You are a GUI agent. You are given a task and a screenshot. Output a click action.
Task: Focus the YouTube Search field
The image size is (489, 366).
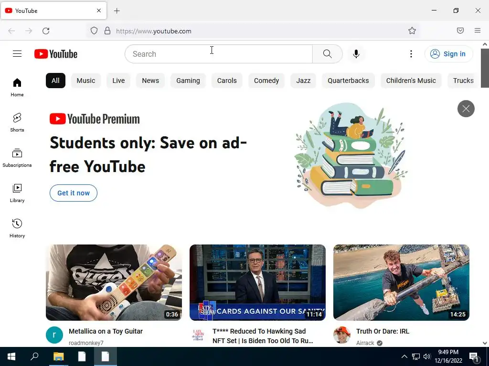[x=219, y=54]
